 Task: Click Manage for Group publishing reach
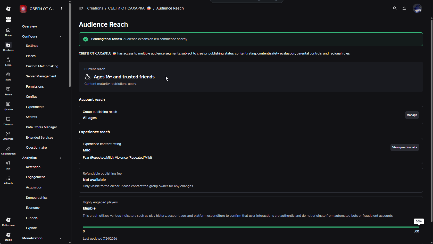pyautogui.click(x=412, y=115)
